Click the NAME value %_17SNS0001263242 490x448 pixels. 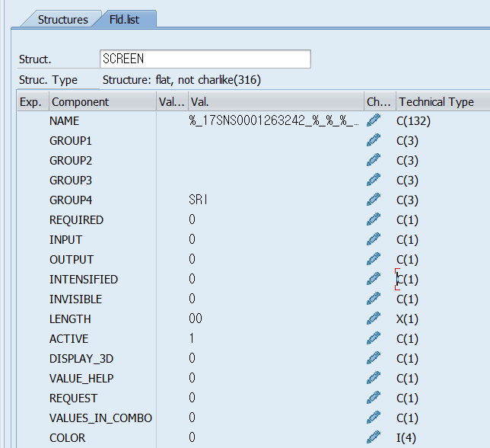(274, 120)
